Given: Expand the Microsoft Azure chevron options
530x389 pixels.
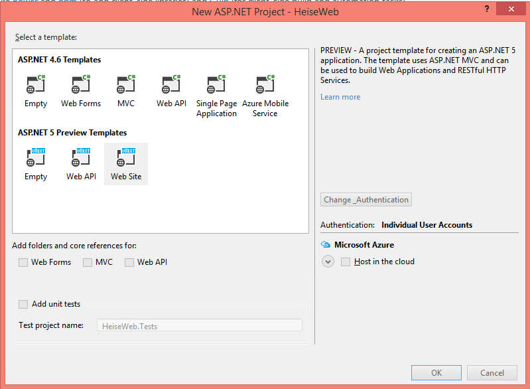Looking at the screenshot, I should tap(328, 262).
